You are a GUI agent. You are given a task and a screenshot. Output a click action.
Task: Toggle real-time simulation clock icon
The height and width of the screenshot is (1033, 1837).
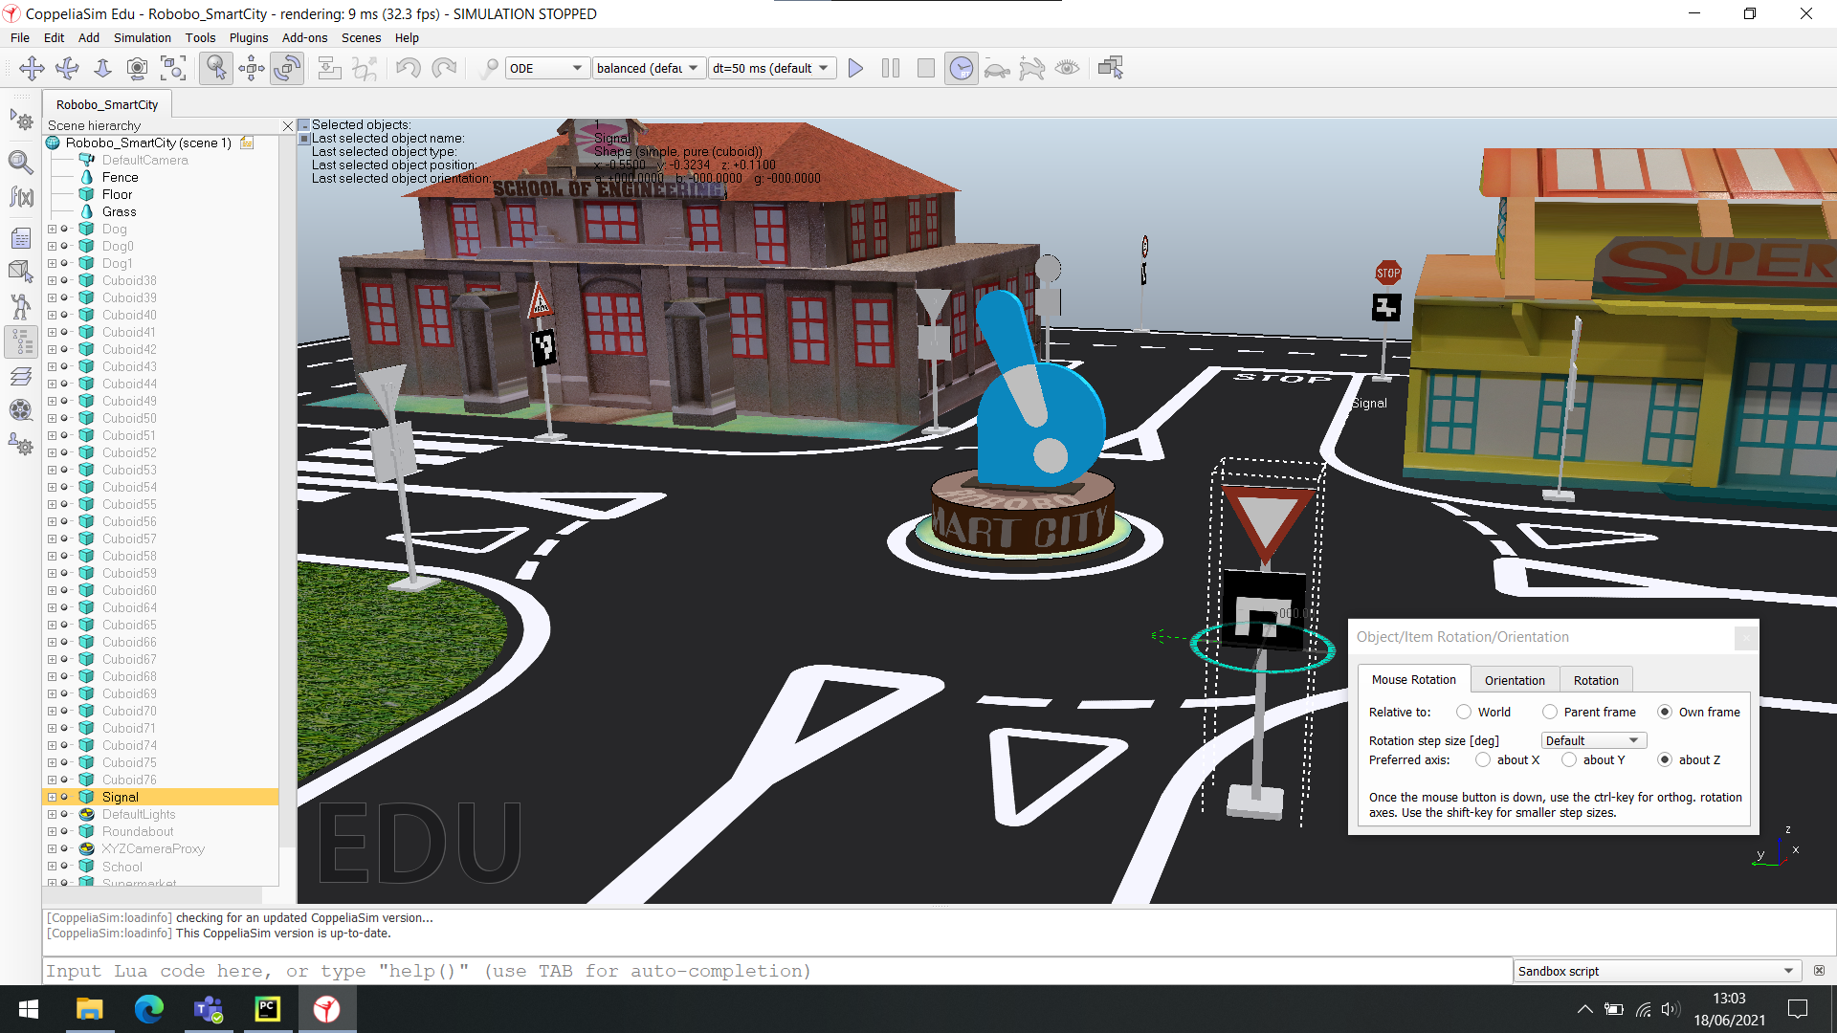coord(961,68)
